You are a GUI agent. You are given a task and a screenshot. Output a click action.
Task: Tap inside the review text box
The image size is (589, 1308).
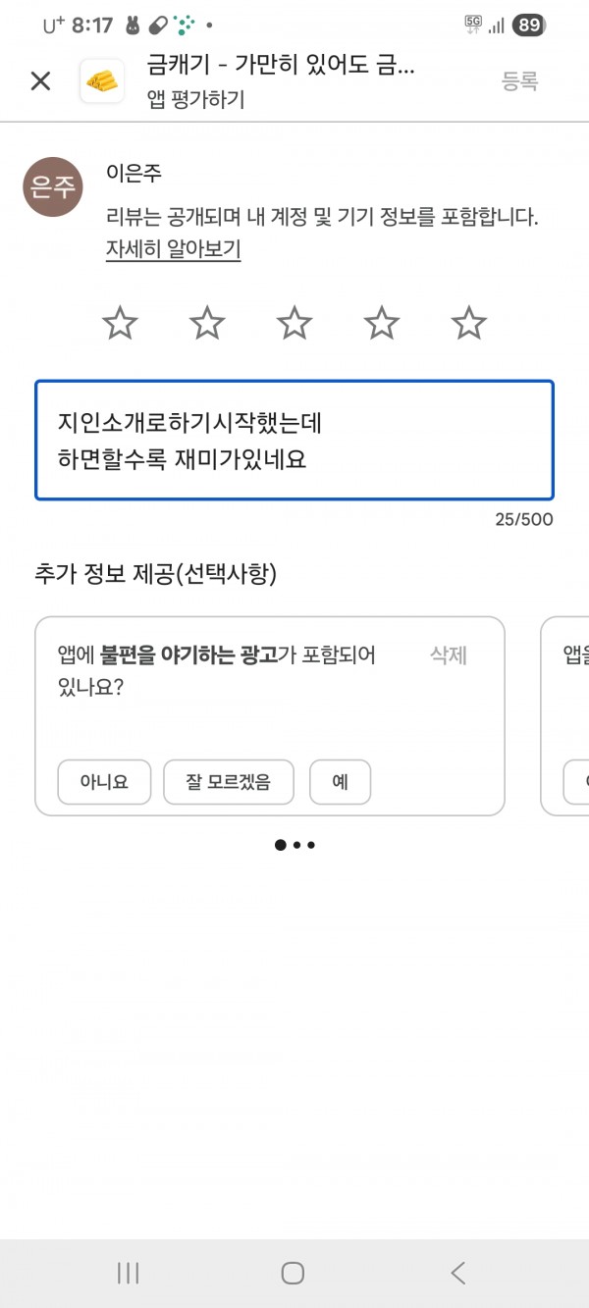pos(294,441)
